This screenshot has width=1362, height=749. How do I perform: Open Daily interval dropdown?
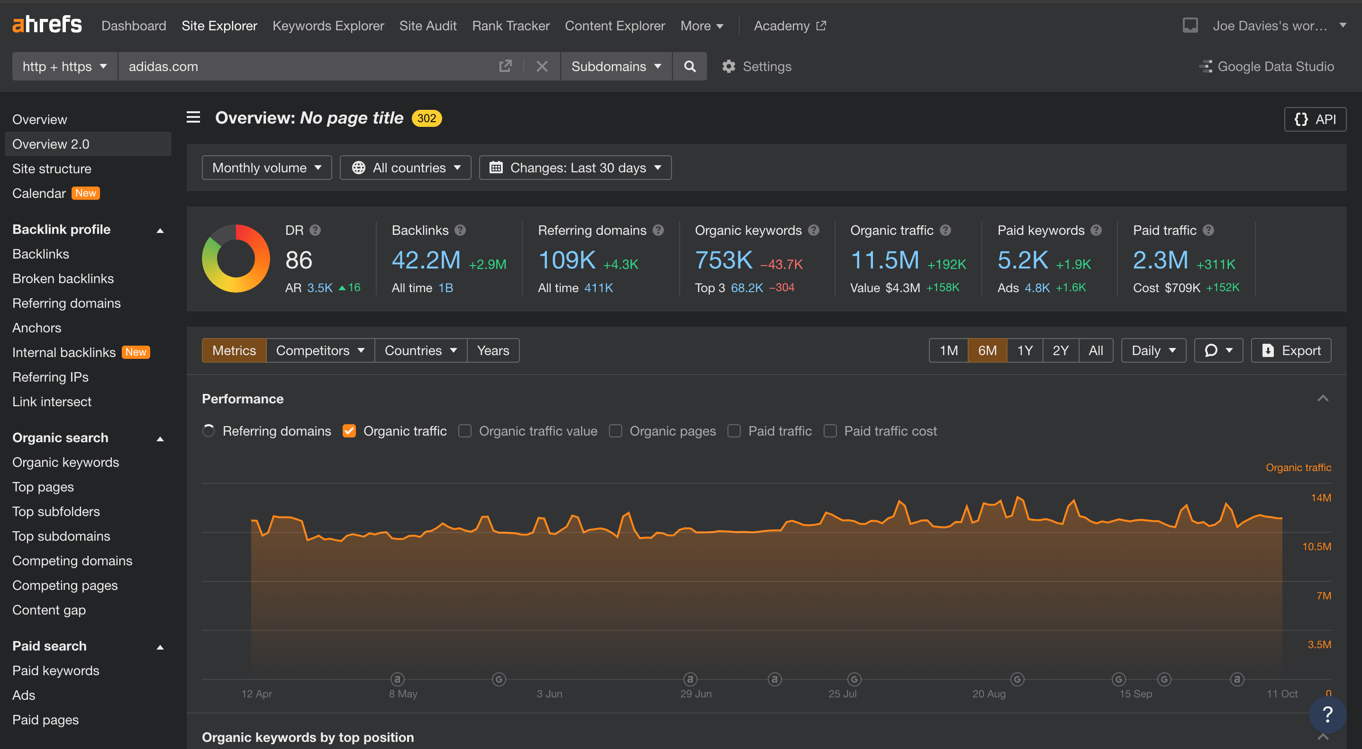(1153, 350)
